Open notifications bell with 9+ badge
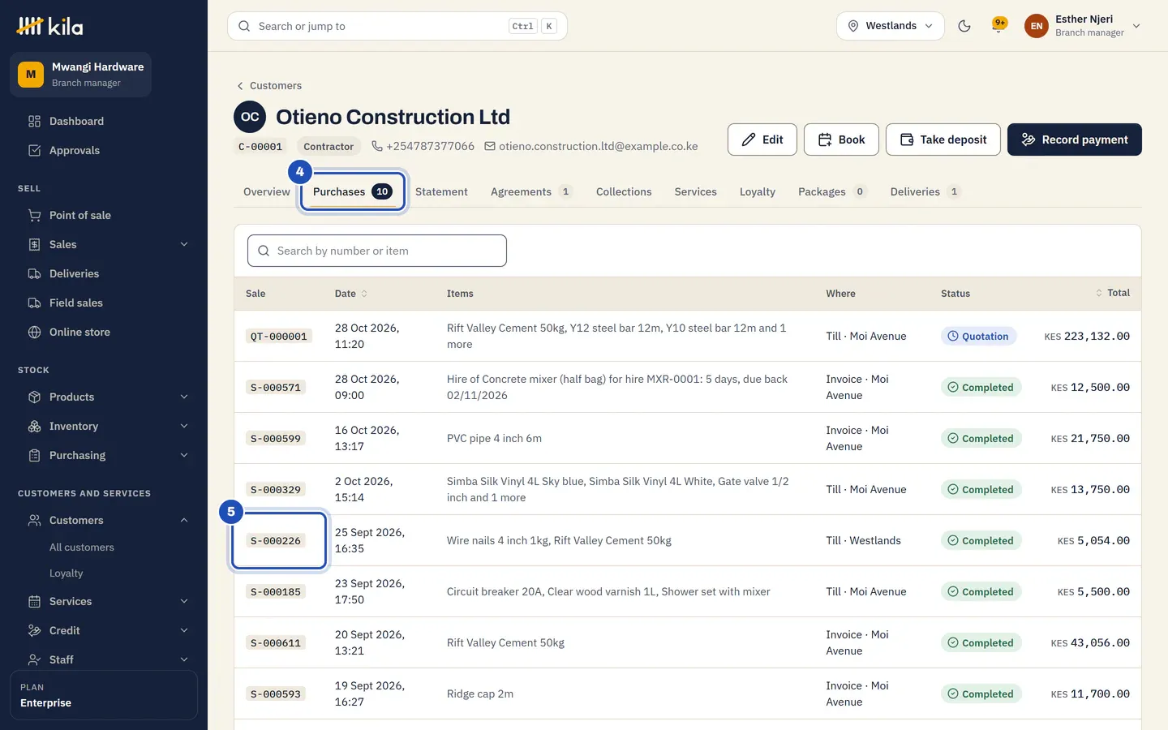The image size is (1168, 730). (x=999, y=25)
